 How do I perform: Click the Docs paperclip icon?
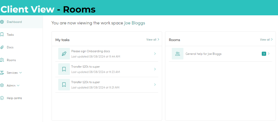pos(2,47)
